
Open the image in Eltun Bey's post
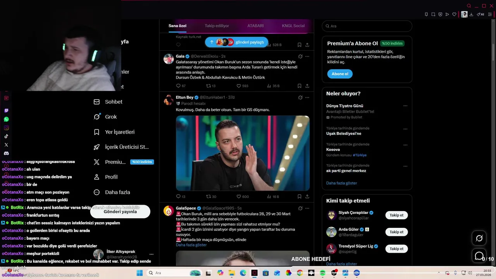pos(243,153)
